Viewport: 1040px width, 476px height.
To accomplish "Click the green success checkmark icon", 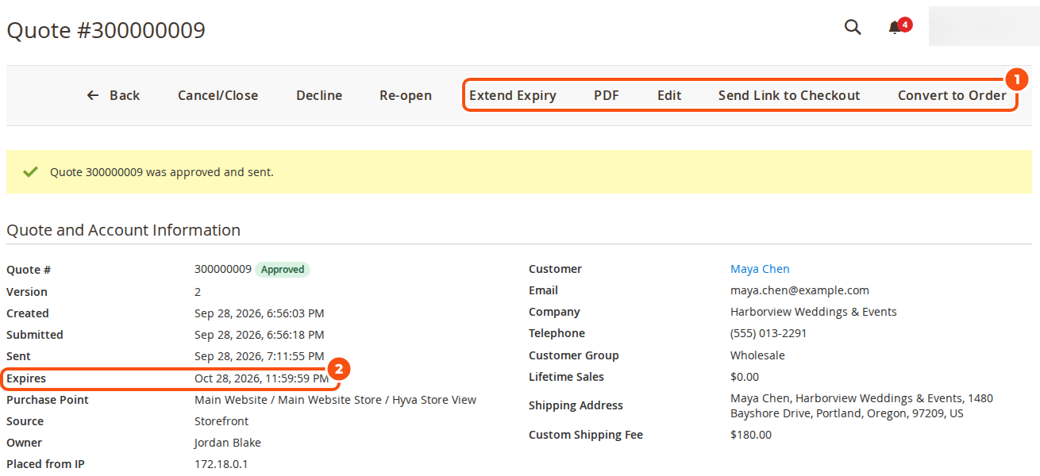I will (30, 171).
